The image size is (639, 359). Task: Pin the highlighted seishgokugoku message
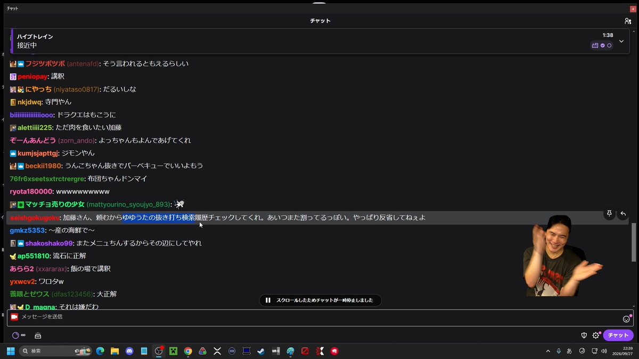(609, 213)
